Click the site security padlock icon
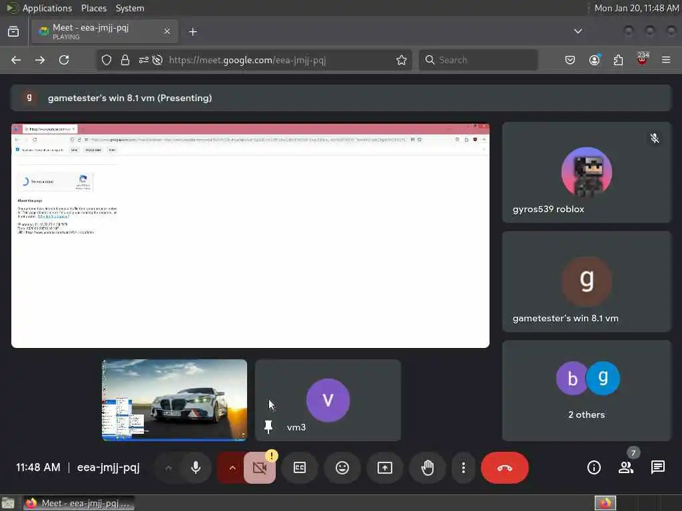 click(x=125, y=60)
